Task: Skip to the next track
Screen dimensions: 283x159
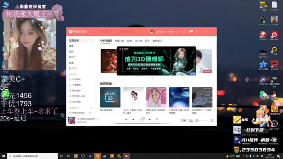Action: 149,119
